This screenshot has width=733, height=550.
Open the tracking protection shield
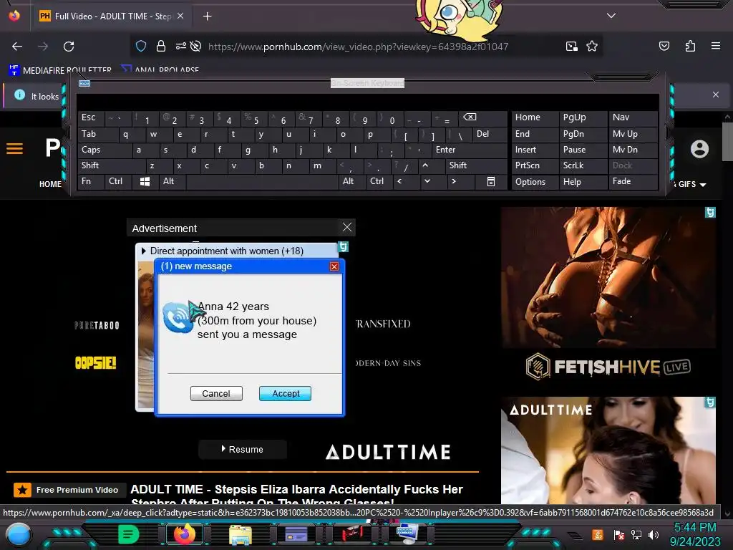141,46
